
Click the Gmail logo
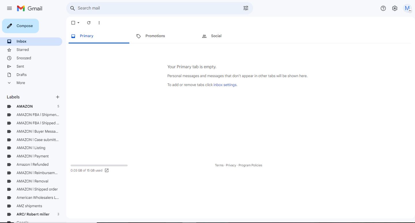(30, 8)
